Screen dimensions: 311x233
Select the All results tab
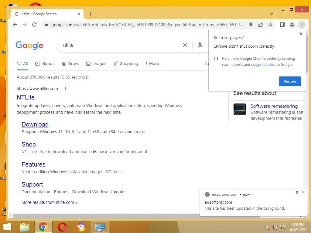point(22,64)
